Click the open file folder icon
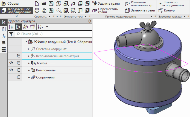This screenshot has width=190, height=117. coord(44,4)
